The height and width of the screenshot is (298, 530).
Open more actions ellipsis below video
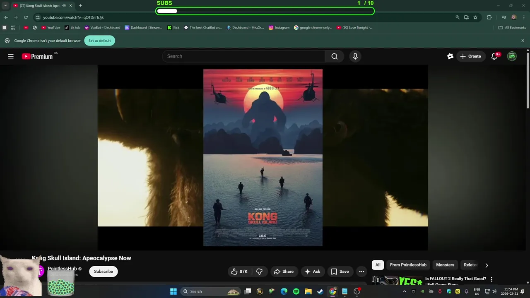point(361,272)
